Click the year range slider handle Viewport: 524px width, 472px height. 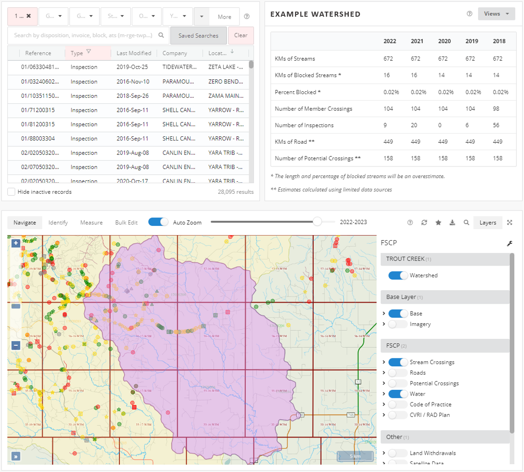point(317,222)
